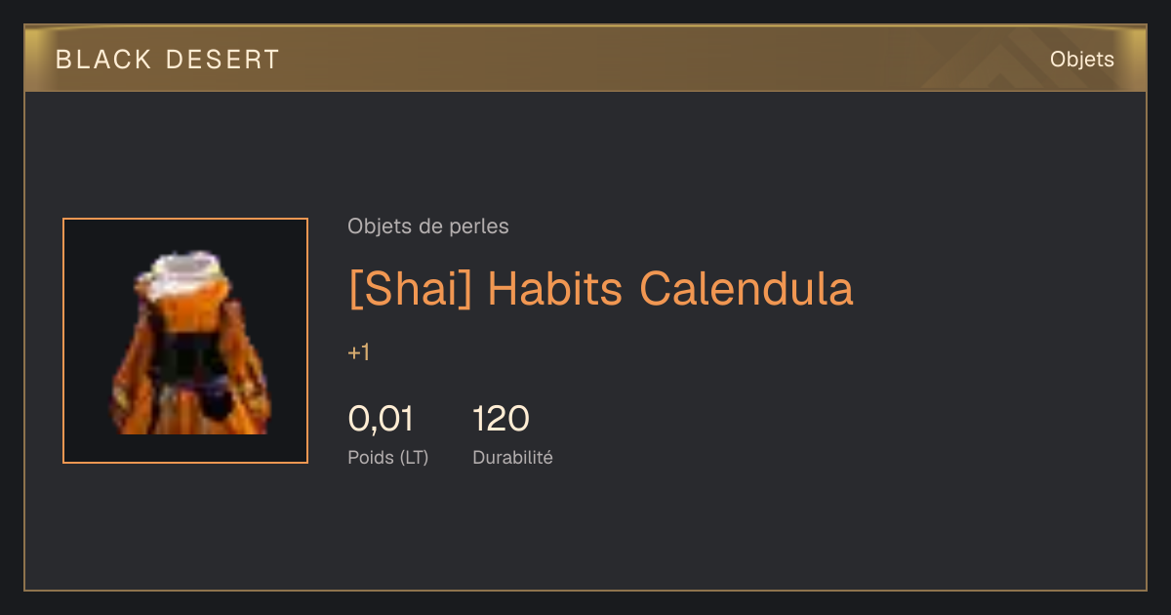
Task: Click the +1 enhancement level text
Action: click(359, 352)
